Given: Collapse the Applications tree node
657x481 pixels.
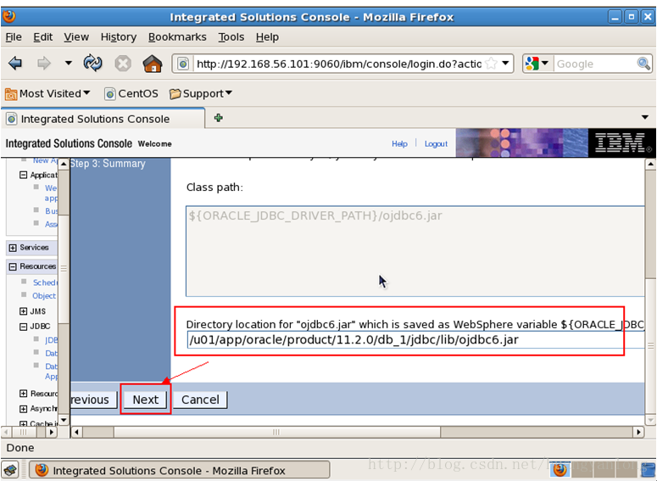Looking at the screenshot, I should [24, 175].
